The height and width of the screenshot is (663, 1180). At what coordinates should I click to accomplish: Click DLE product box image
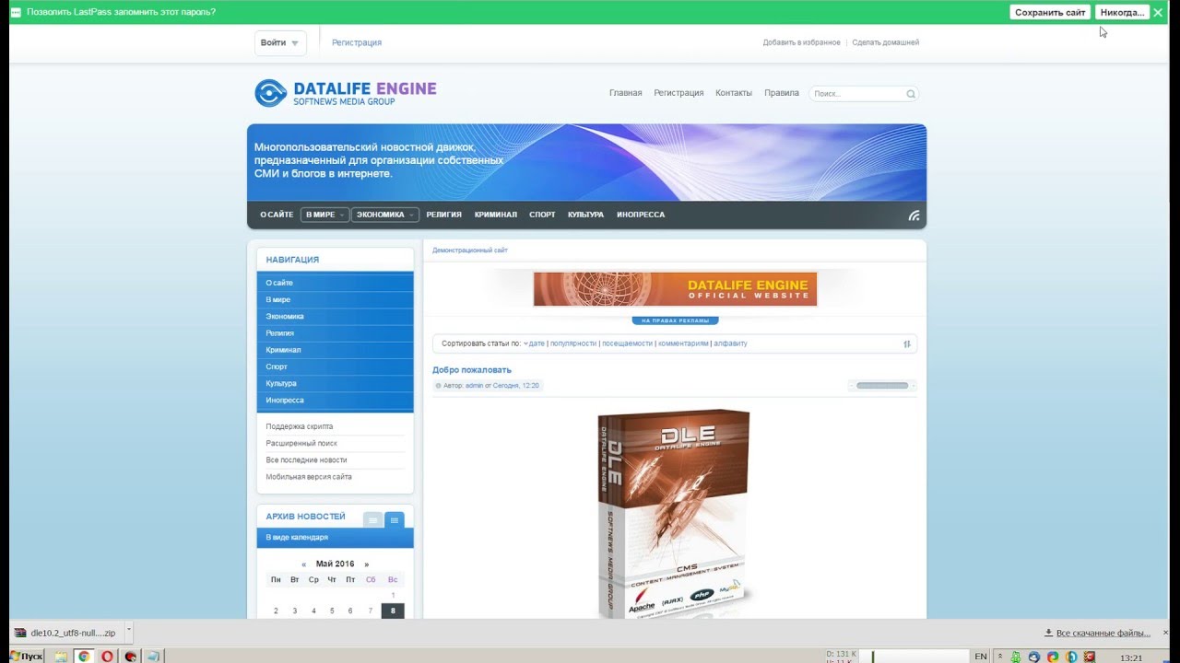675,512
